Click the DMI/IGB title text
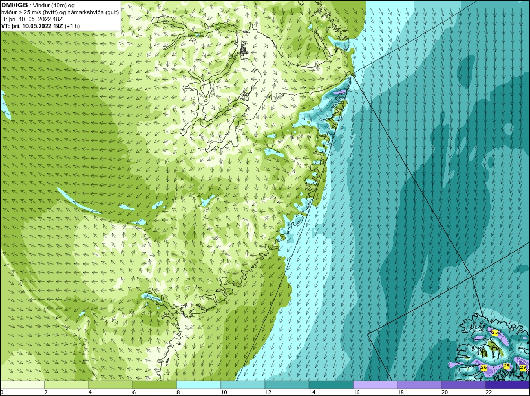The height and width of the screenshot is (396, 530). point(14,5)
